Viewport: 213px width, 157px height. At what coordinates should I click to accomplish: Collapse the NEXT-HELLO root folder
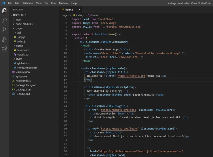[20, 15]
